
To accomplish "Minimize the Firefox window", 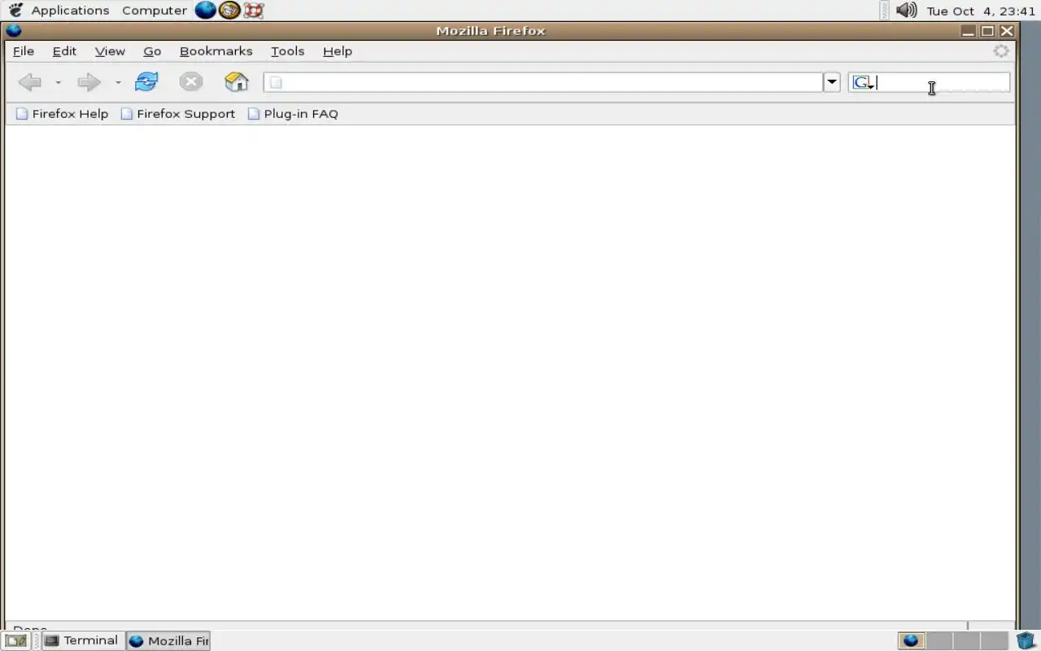I will pyautogui.click(x=968, y=31).
